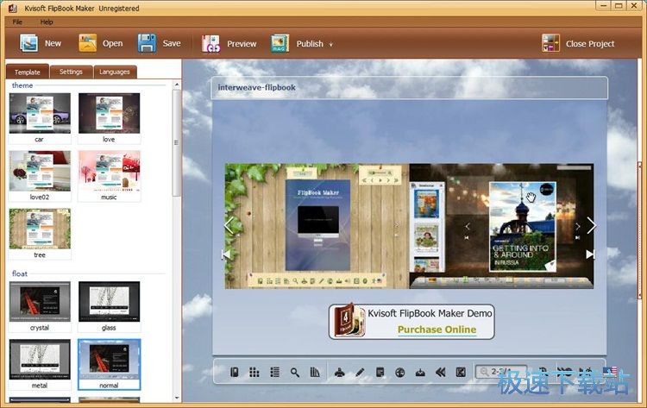Click the Kvisoft FlipBook Maker Demo book icon
Viewport: 647px width, 408px height.
point(349,321)
